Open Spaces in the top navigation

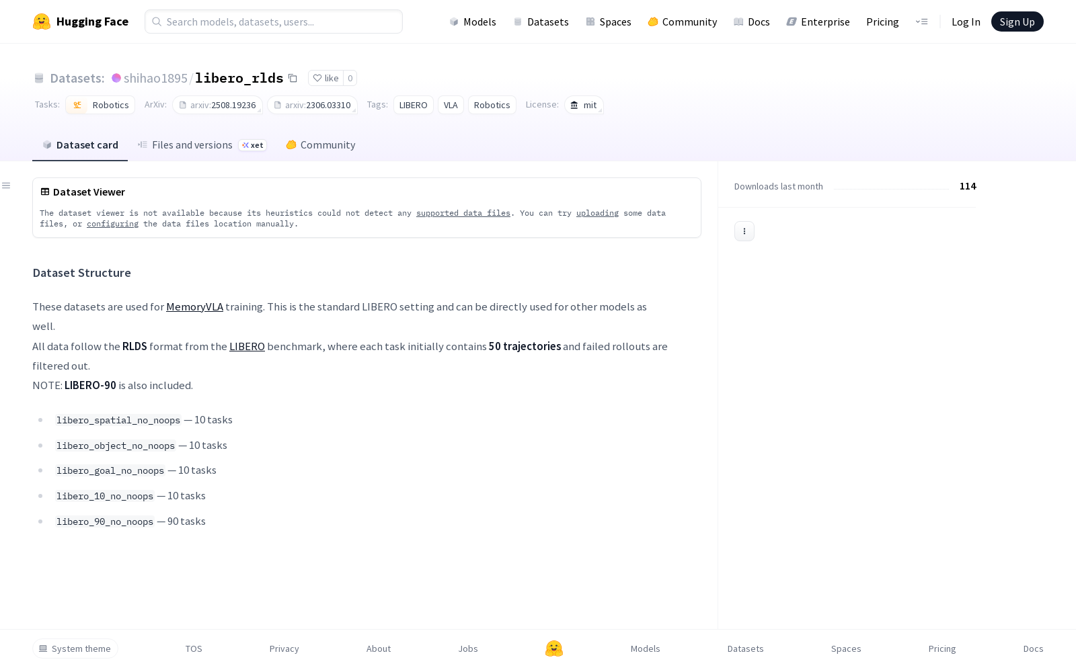[609, 22]
